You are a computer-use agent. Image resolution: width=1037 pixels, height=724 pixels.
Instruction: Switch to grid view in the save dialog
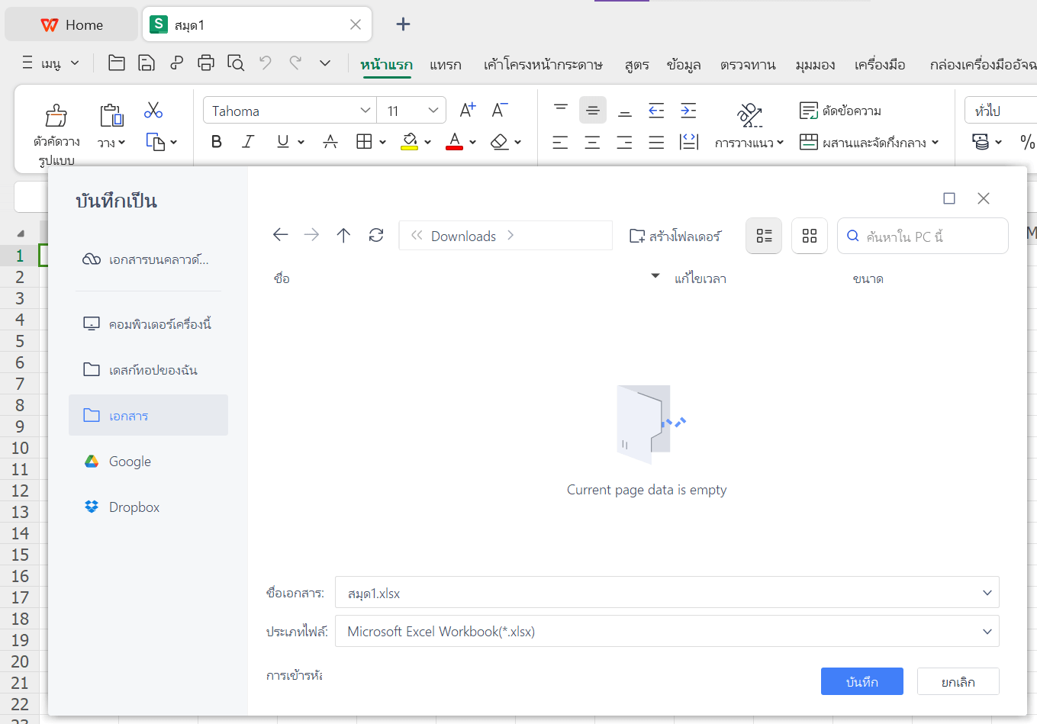(809, 235)
